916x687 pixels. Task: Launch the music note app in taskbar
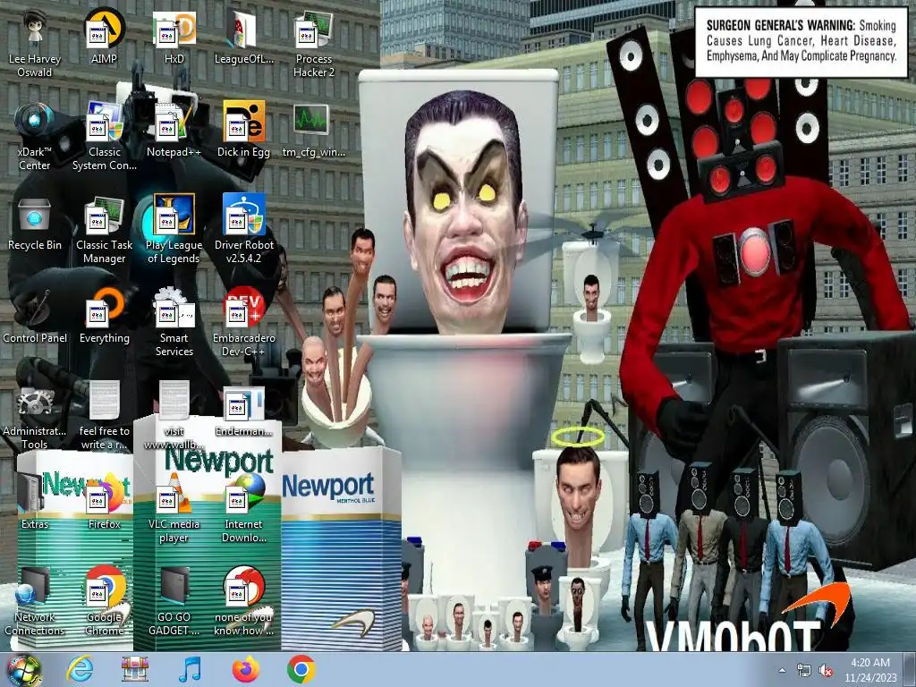tap(190, 669)
